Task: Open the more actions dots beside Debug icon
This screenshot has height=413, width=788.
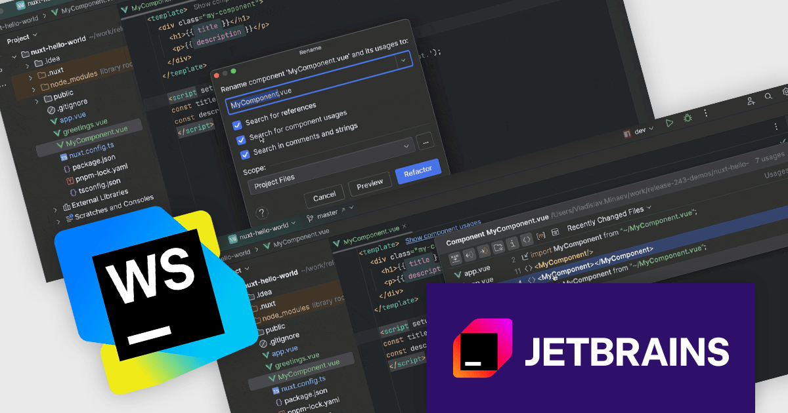Action: pos(705,113)
